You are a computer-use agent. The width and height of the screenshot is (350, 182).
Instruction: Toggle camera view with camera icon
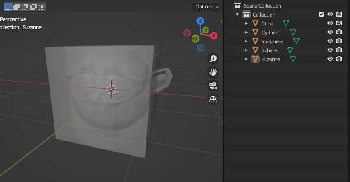pyautogui.click(x=213, y=86)
